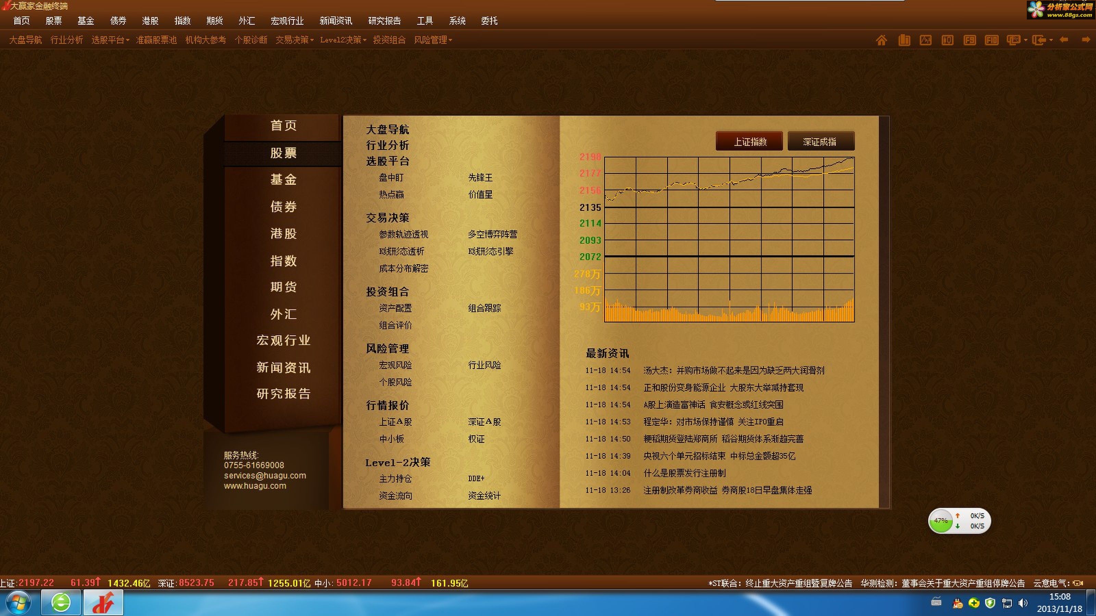The height and width of the screenshot is (616, 1096).
Task: Switch chart to 上证指数
Action: point(749,141)
